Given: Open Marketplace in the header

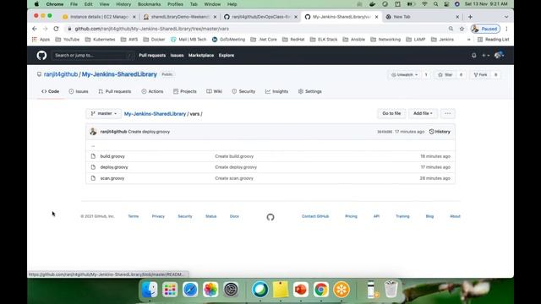Looking at the screenshot, I should (201, 55).
